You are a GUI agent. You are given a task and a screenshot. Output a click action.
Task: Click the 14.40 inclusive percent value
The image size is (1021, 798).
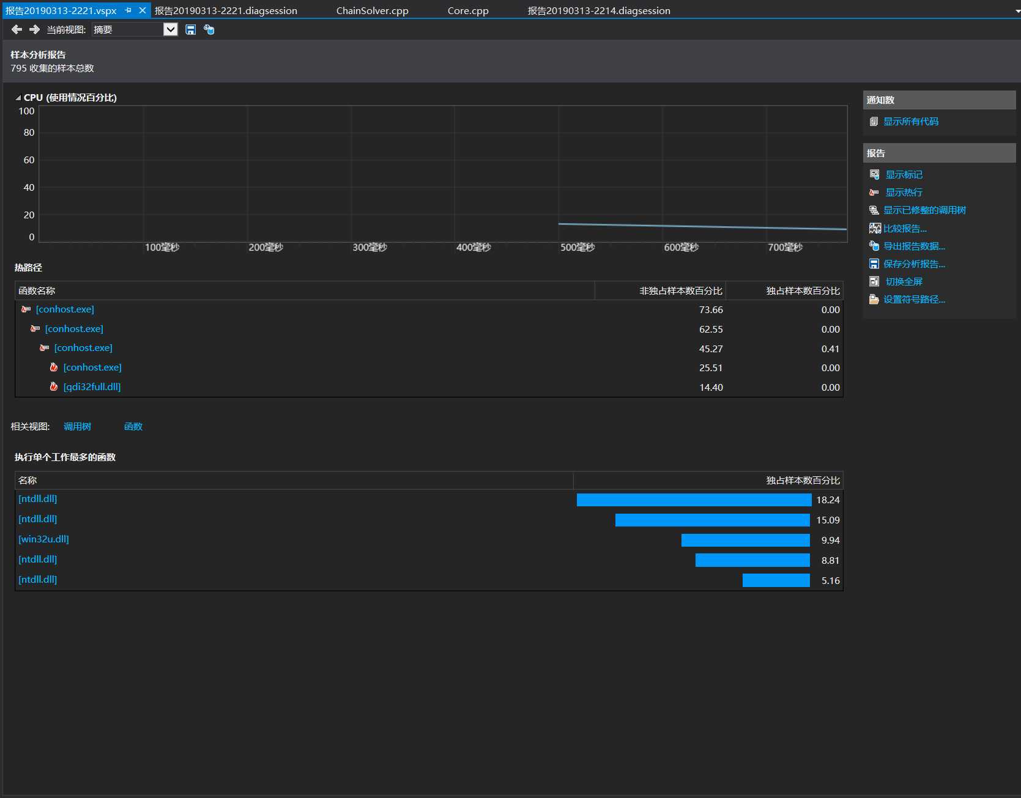pos(711,388)
